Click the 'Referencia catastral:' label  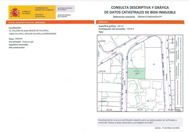(x=124, y=17)
